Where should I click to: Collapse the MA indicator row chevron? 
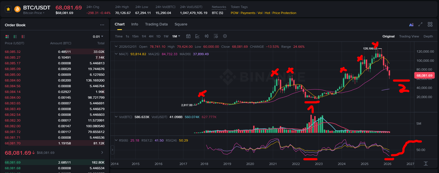116,54
